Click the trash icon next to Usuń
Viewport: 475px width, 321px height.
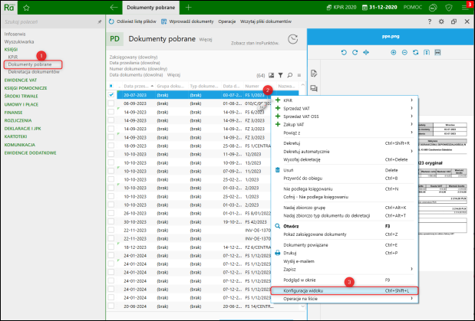[x=278, y=170]
